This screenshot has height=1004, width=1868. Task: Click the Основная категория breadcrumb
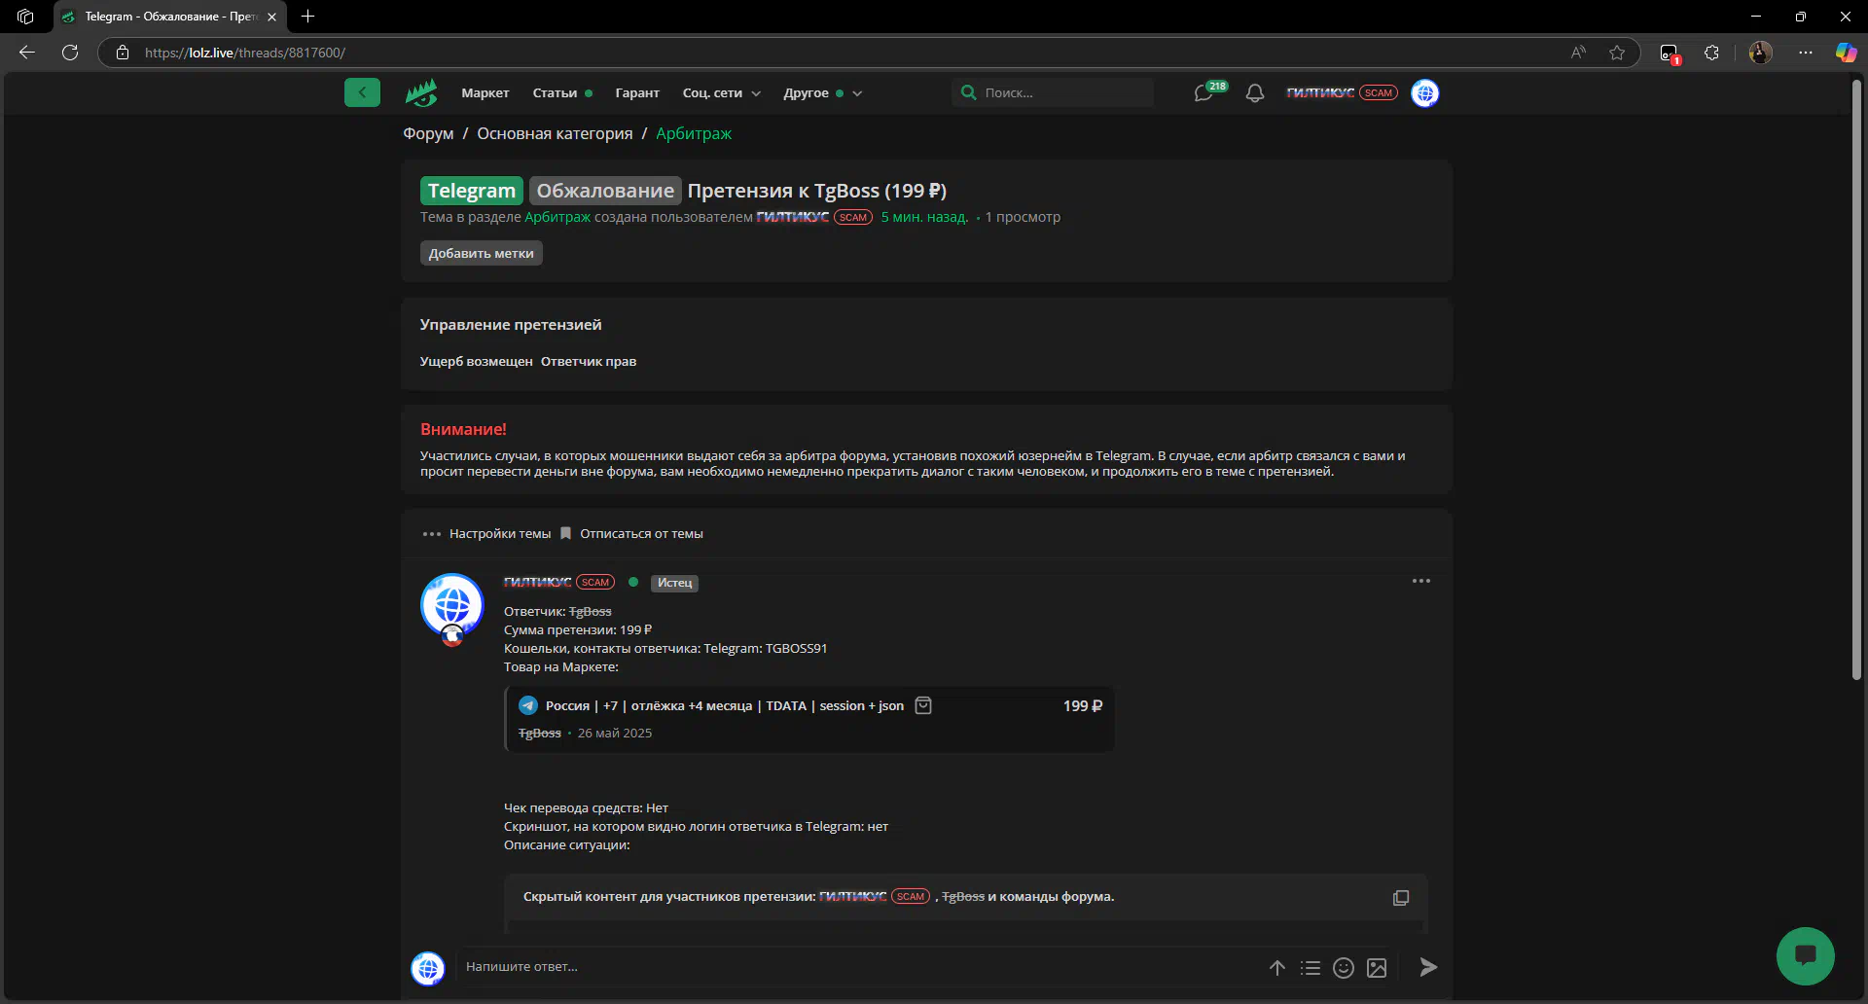click(555, 133)
